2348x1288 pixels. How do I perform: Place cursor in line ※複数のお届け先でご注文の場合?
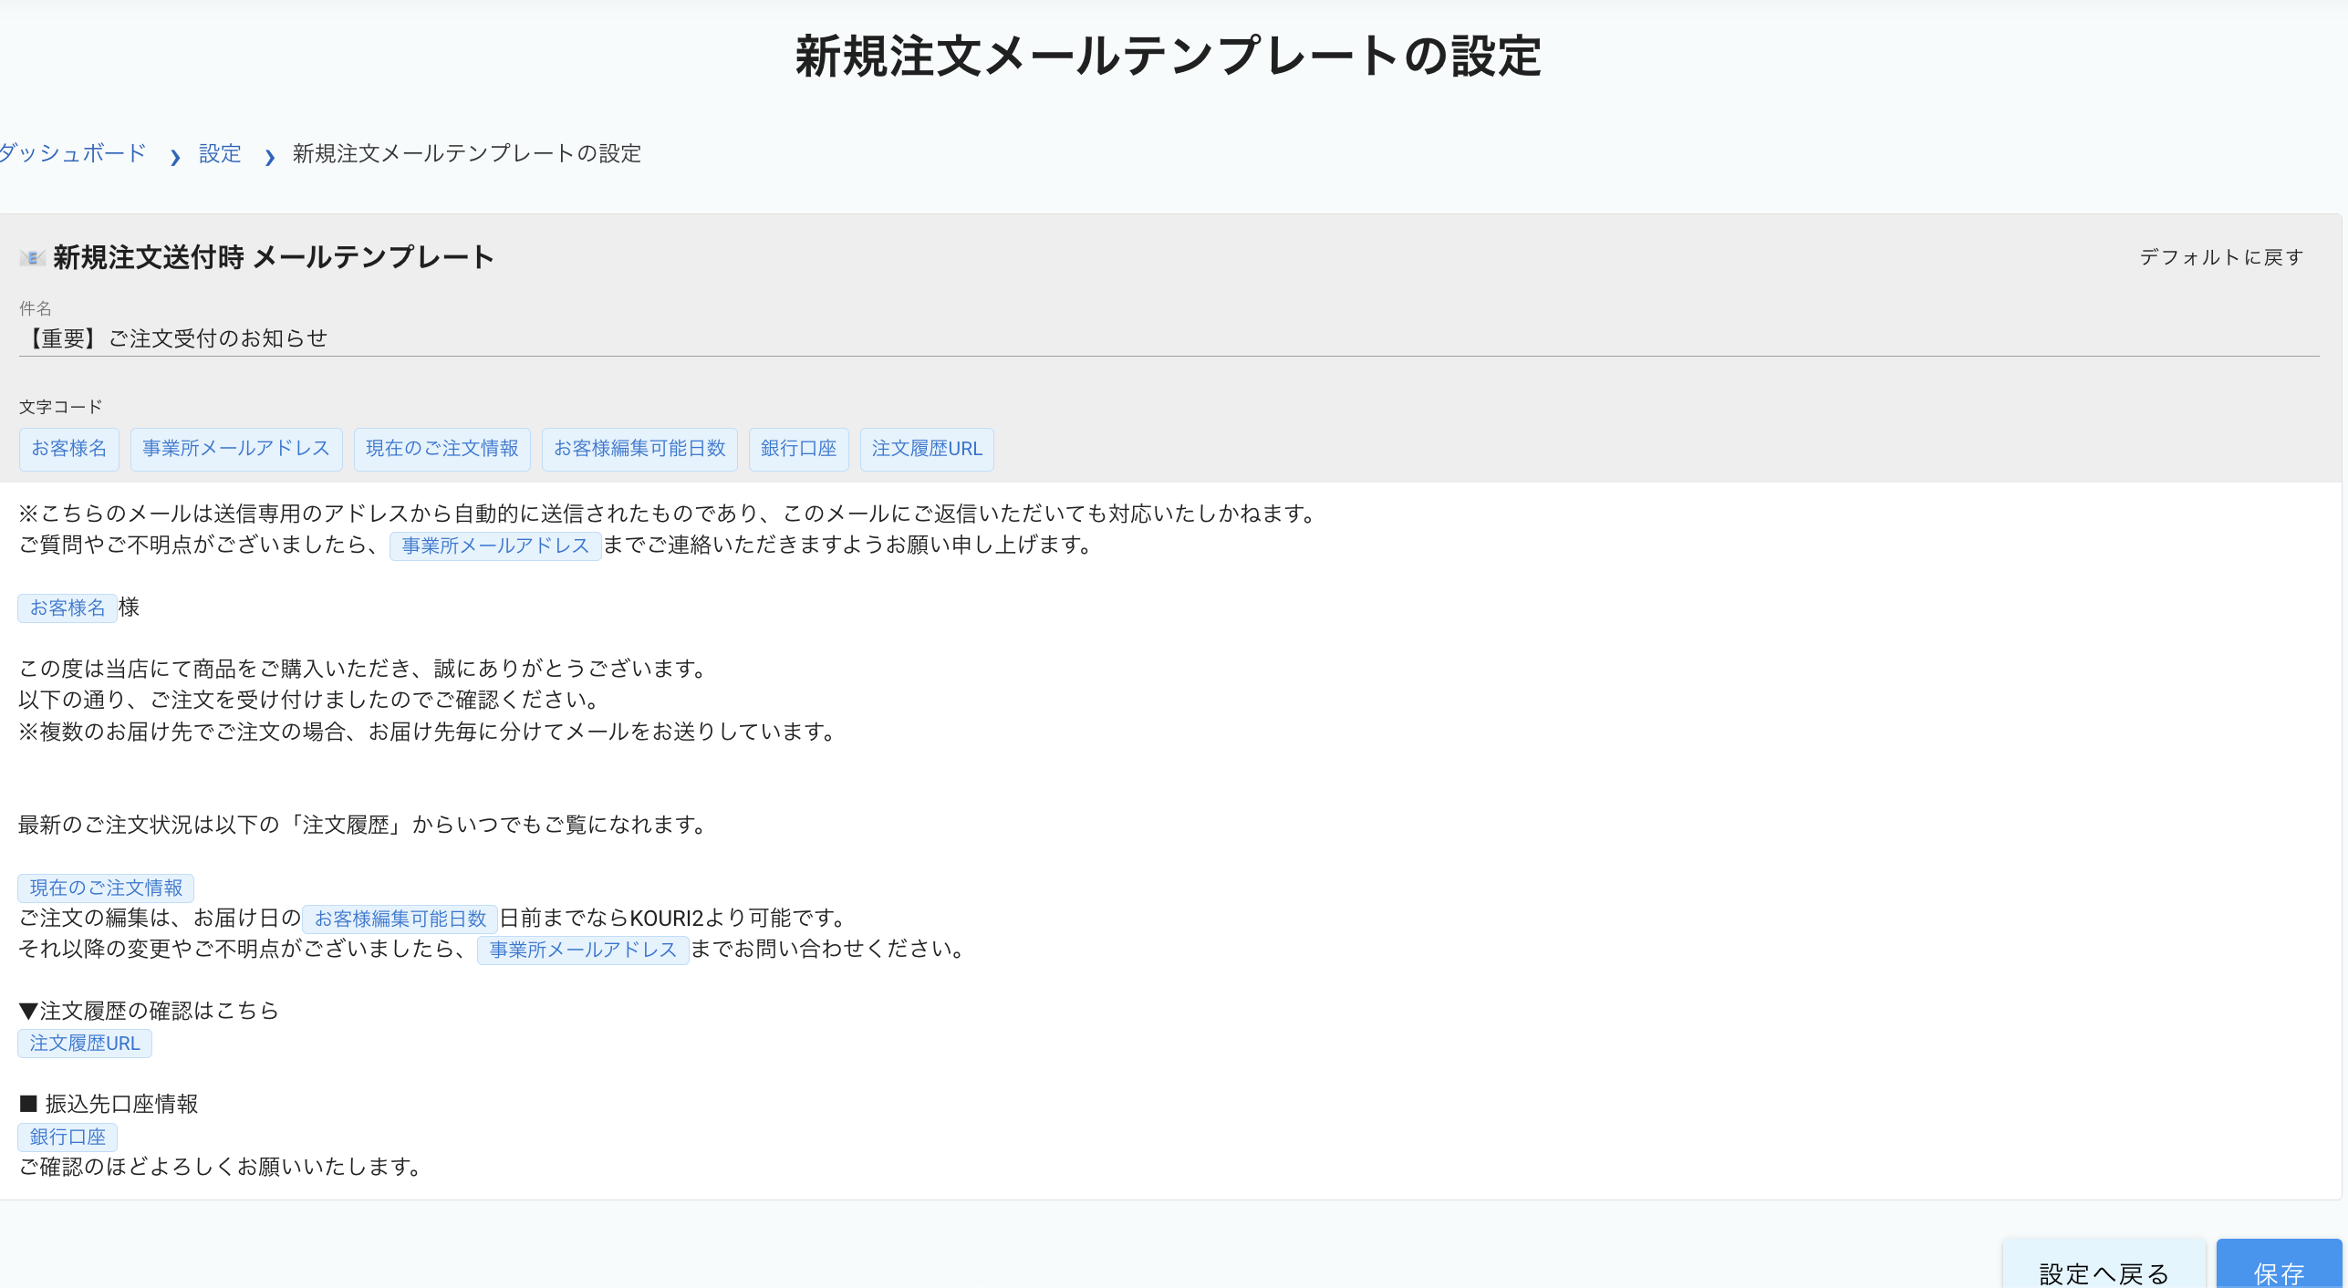coord(429,732)
